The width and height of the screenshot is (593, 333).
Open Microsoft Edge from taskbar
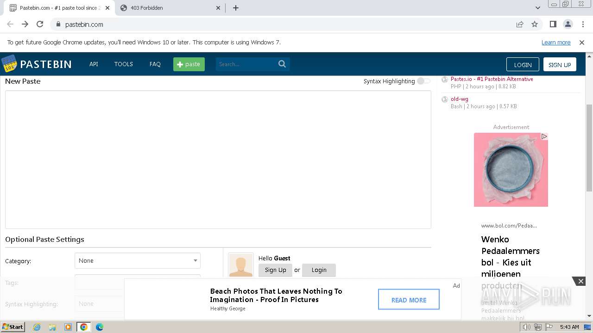point(100,327)
